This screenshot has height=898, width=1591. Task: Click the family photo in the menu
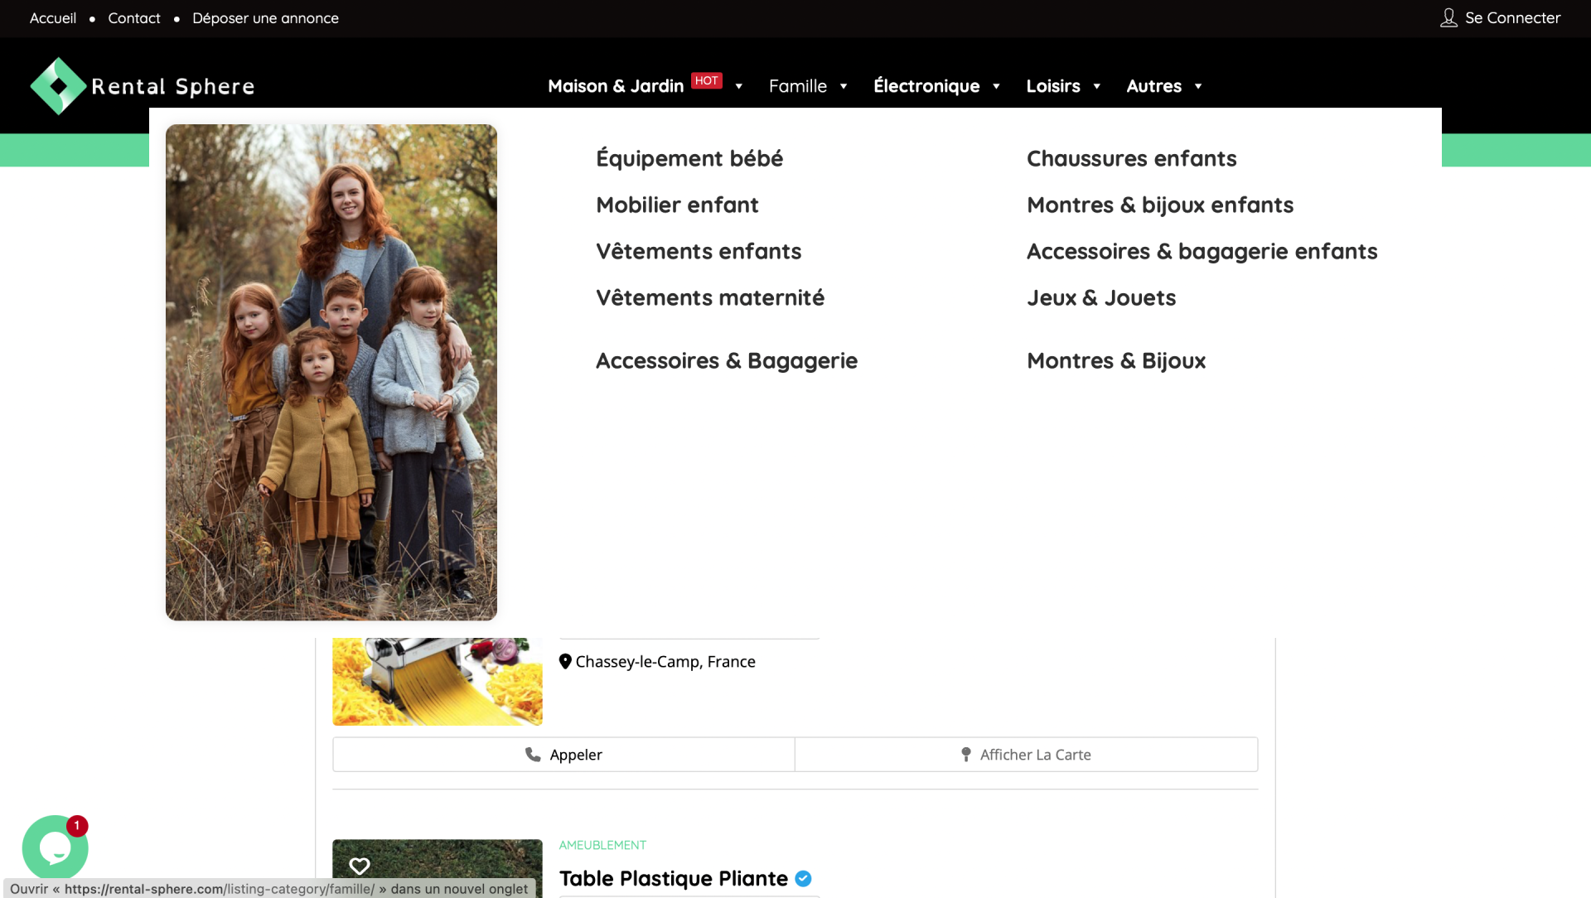click(x=331, y=372)
